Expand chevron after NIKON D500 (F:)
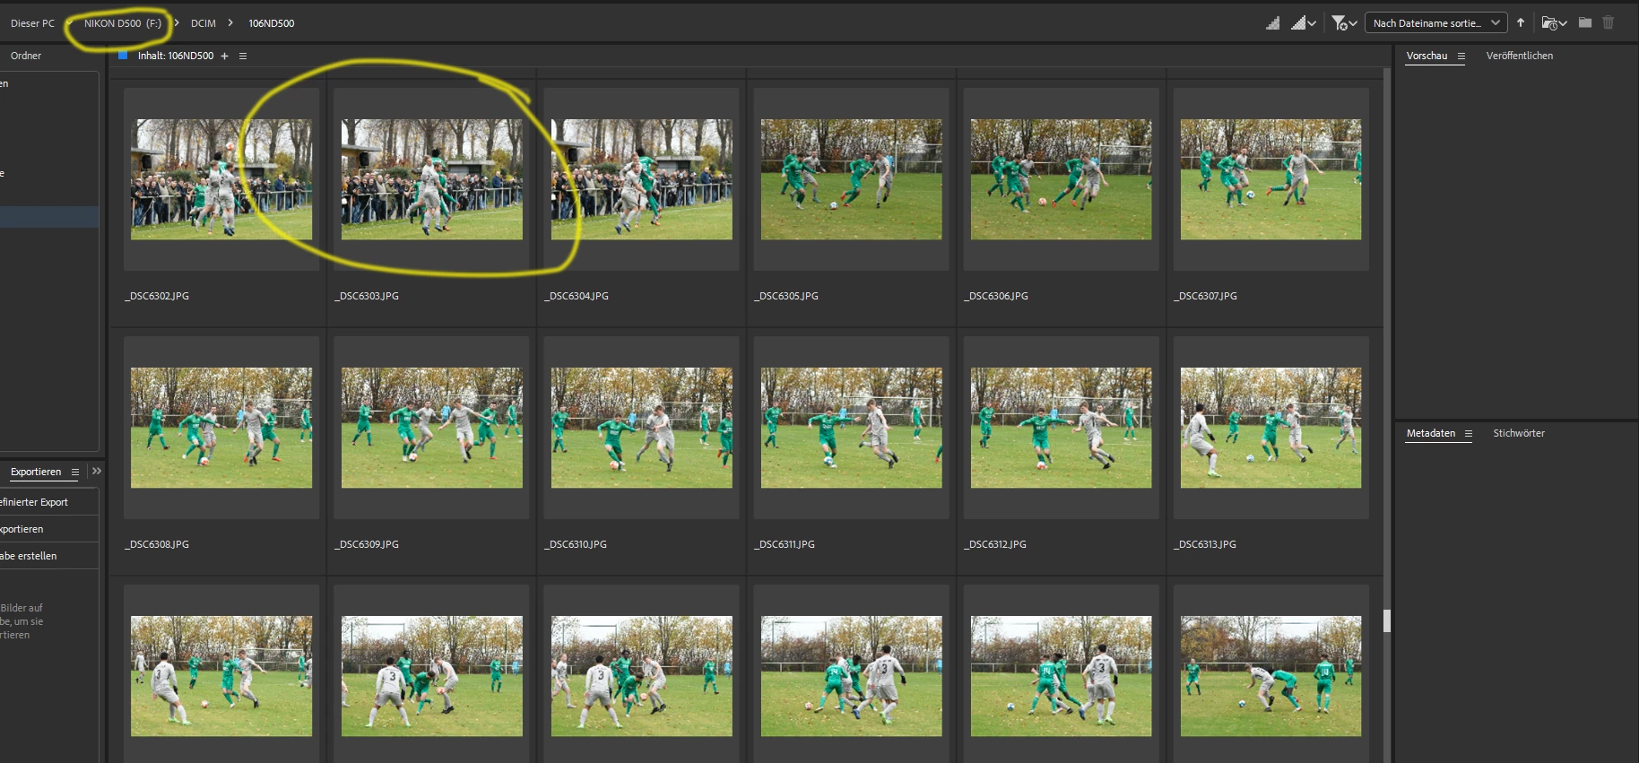The height and width of the screenshot is (763, 1639). (x=177, y=23)
